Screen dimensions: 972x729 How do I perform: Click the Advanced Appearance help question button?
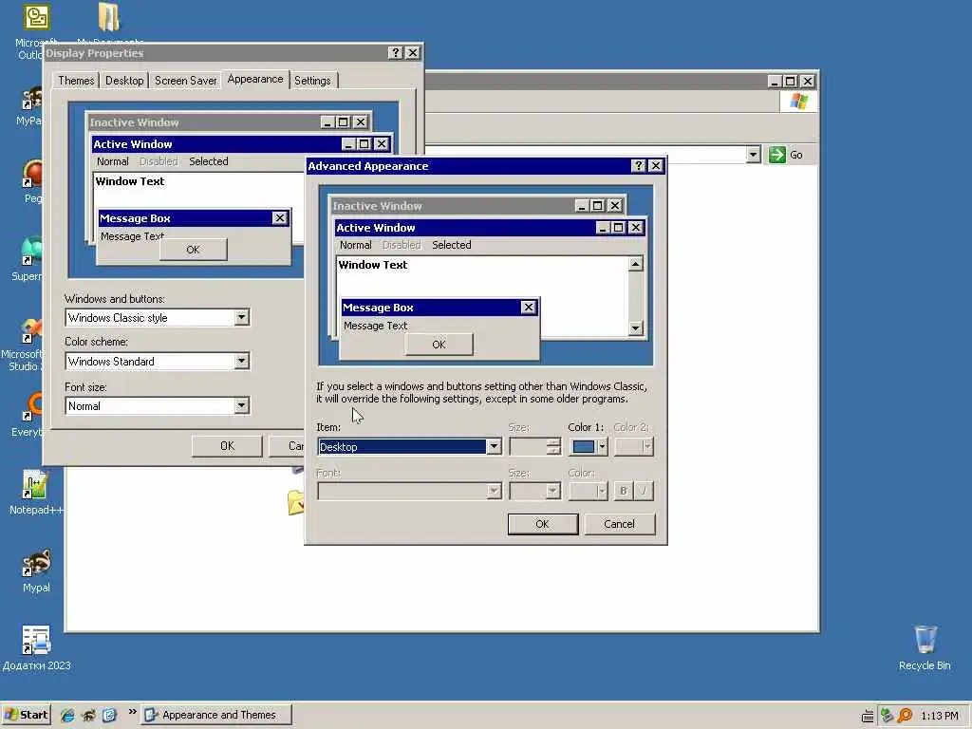pos(639,165)
